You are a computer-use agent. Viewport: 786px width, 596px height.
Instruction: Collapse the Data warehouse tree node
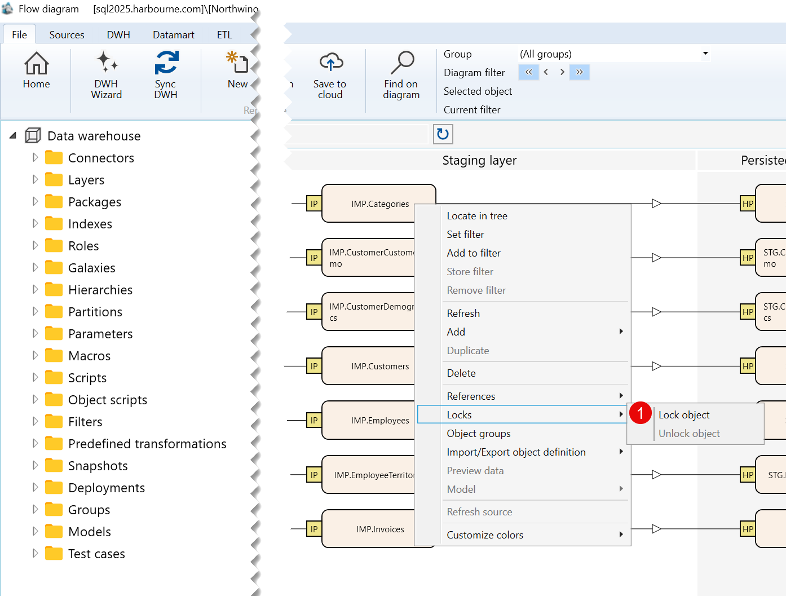click(13, 135)
